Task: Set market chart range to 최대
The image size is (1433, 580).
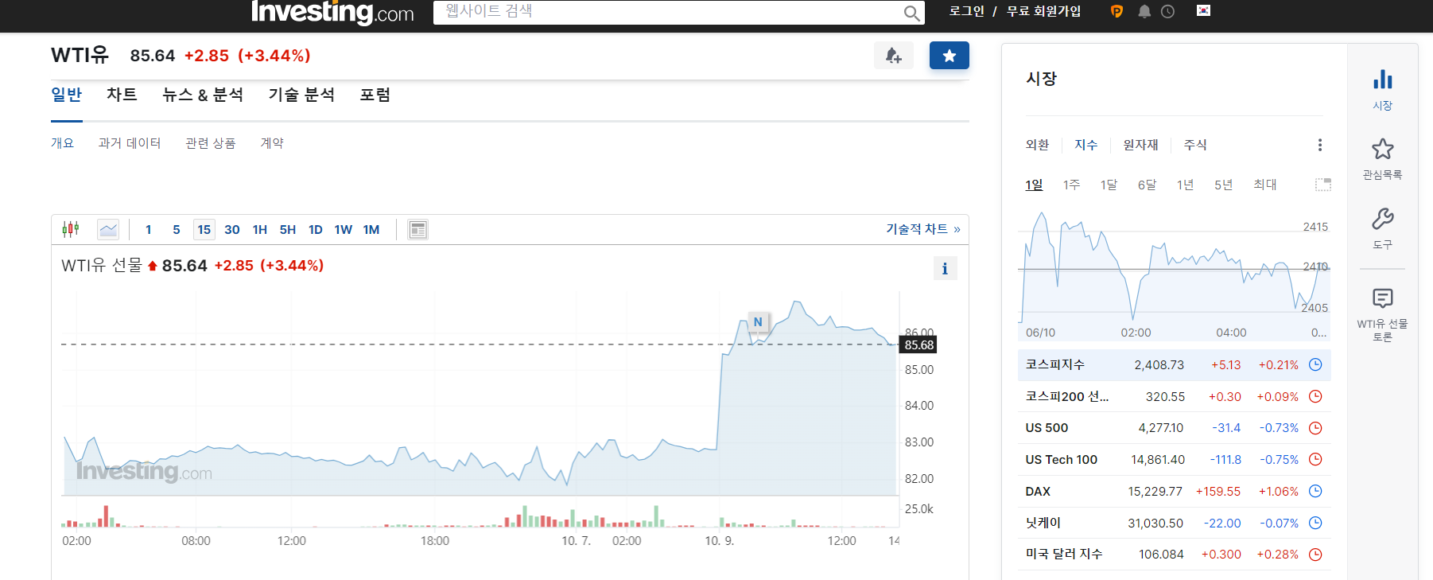Action: 1264,185
